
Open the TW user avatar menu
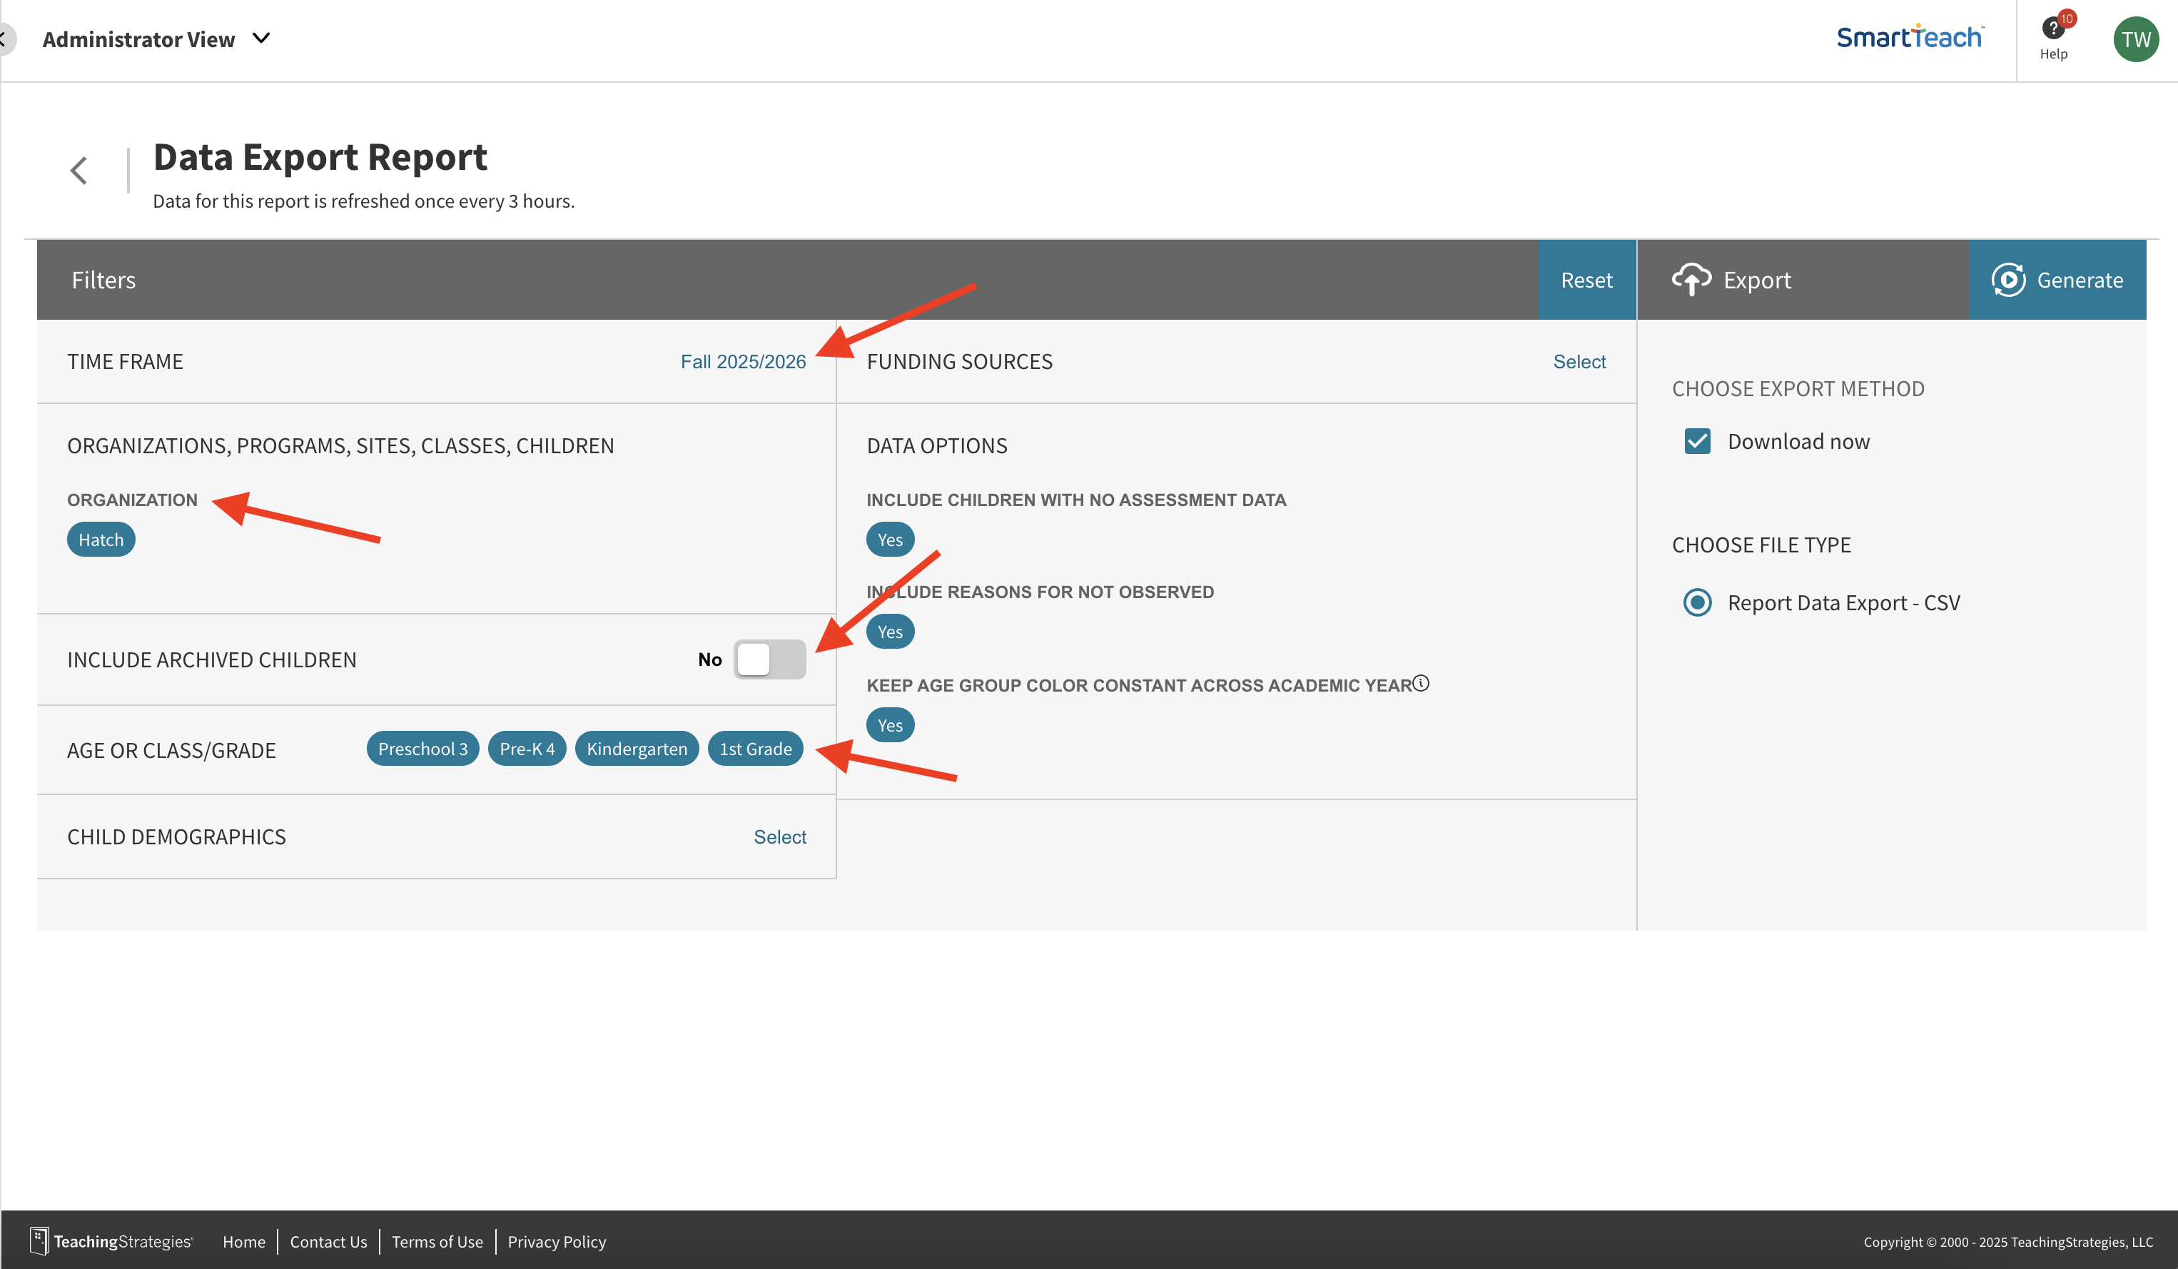tap(2136, 40)
